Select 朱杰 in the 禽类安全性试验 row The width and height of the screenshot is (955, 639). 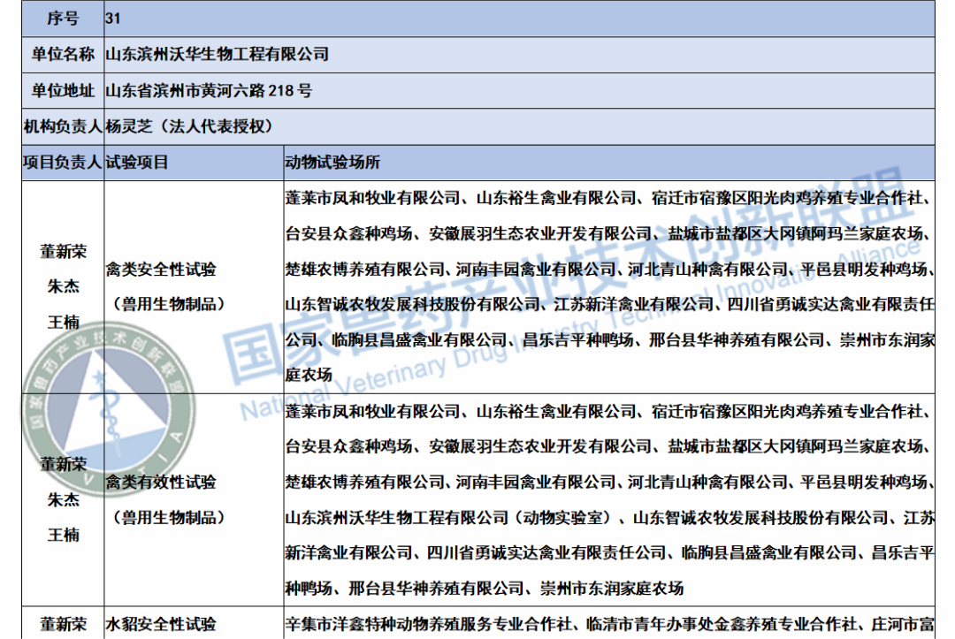pos(64,286)
